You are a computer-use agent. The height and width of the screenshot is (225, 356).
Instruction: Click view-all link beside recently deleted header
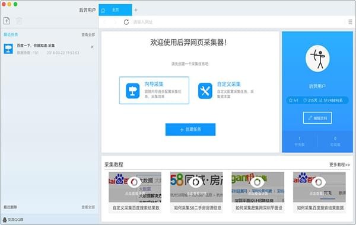(x=88, y=207)
